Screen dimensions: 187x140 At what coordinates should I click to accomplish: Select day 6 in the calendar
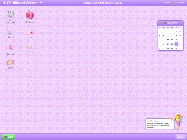(163, 36)
